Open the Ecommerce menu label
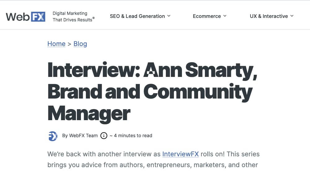 pos(207,16)
